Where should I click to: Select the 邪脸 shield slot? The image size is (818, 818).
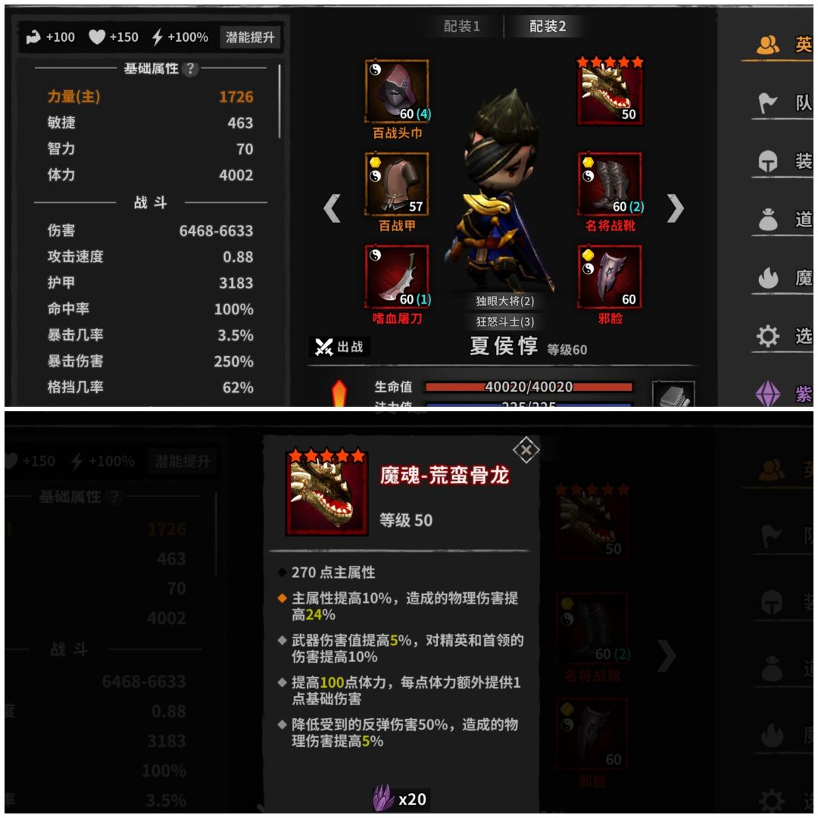point(610,276)
